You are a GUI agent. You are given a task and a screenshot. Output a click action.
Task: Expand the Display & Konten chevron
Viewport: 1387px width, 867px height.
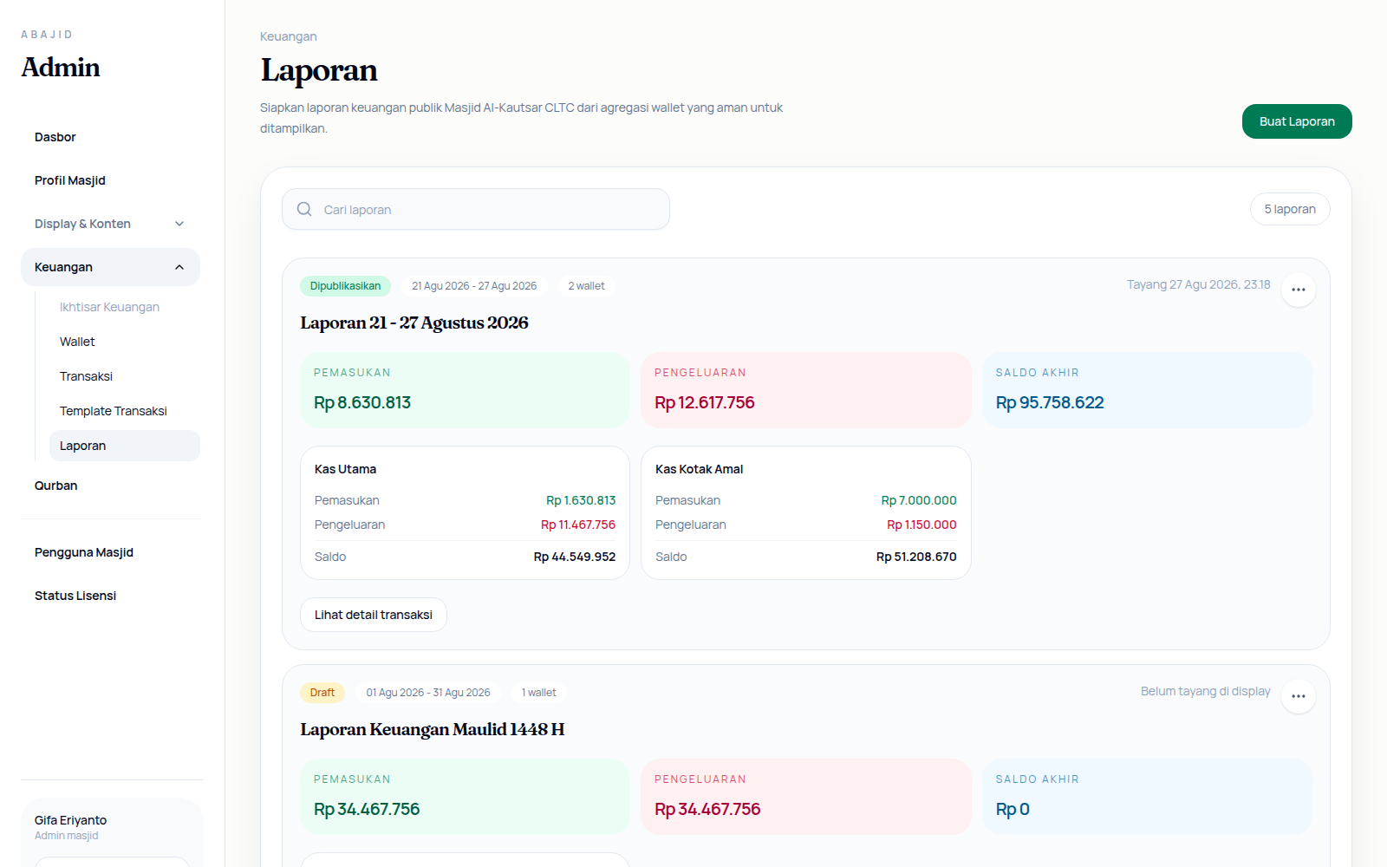click(179, 224)
